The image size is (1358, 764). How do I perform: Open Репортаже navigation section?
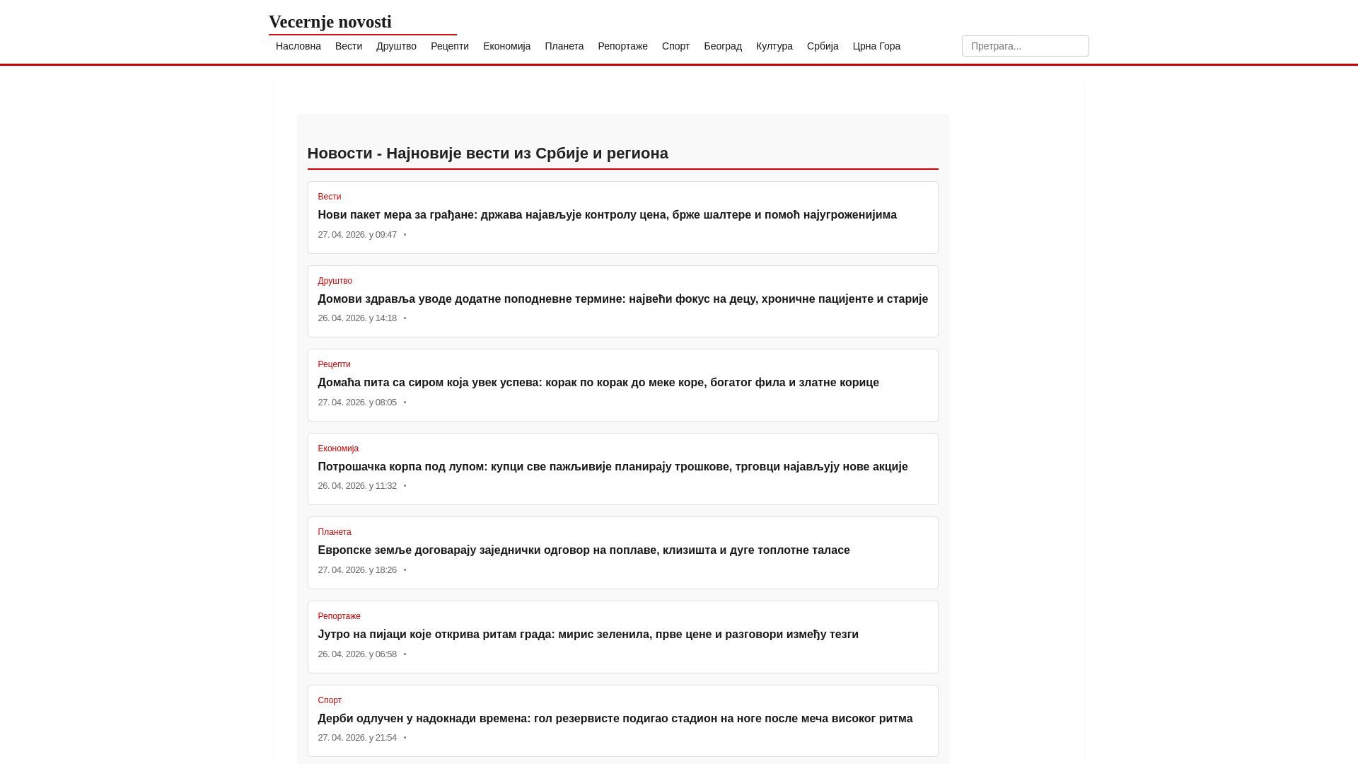[622, 46]
